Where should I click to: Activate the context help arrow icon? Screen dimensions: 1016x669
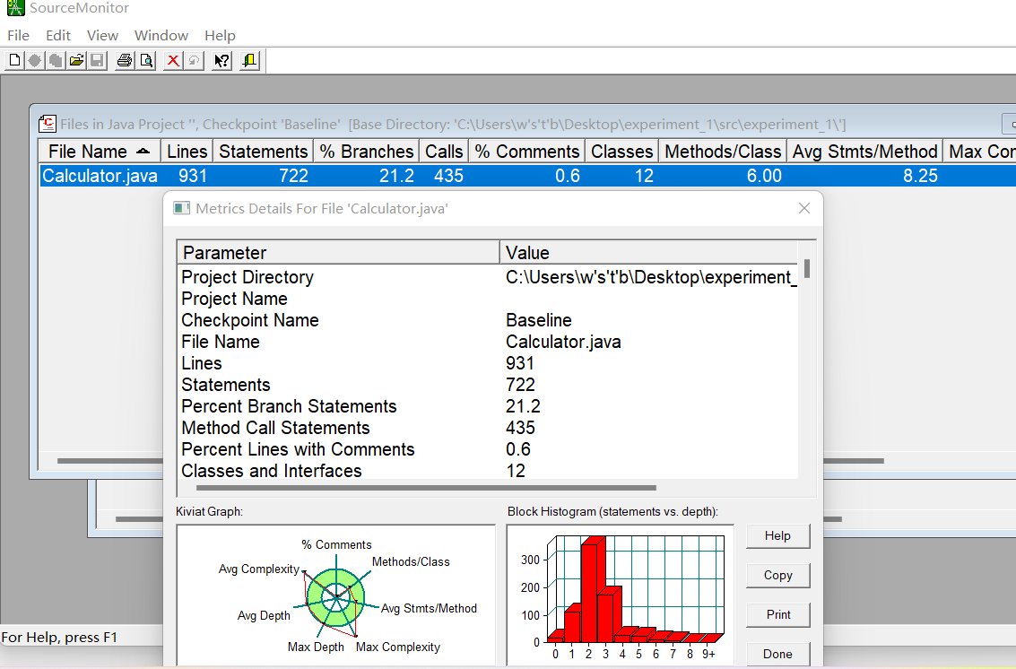tap(221, 61)
